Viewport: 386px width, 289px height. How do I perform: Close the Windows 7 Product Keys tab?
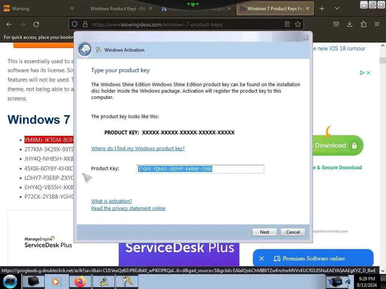308,8
